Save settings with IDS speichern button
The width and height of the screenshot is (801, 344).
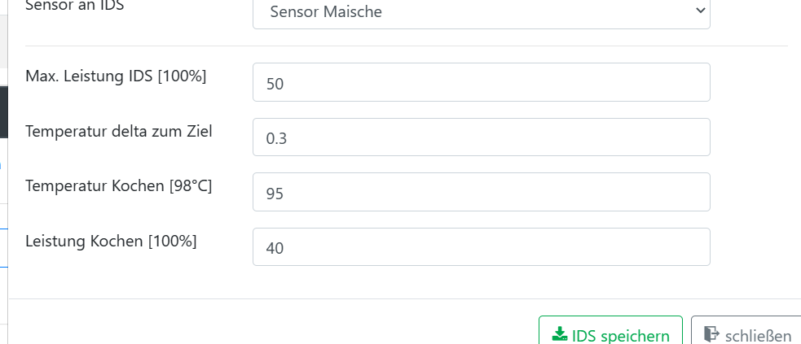coord(610,334)
